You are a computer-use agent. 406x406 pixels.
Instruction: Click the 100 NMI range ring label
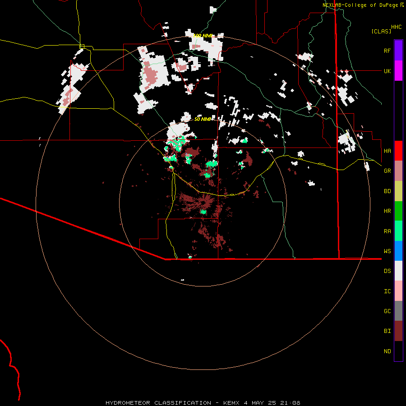point(203,36)
